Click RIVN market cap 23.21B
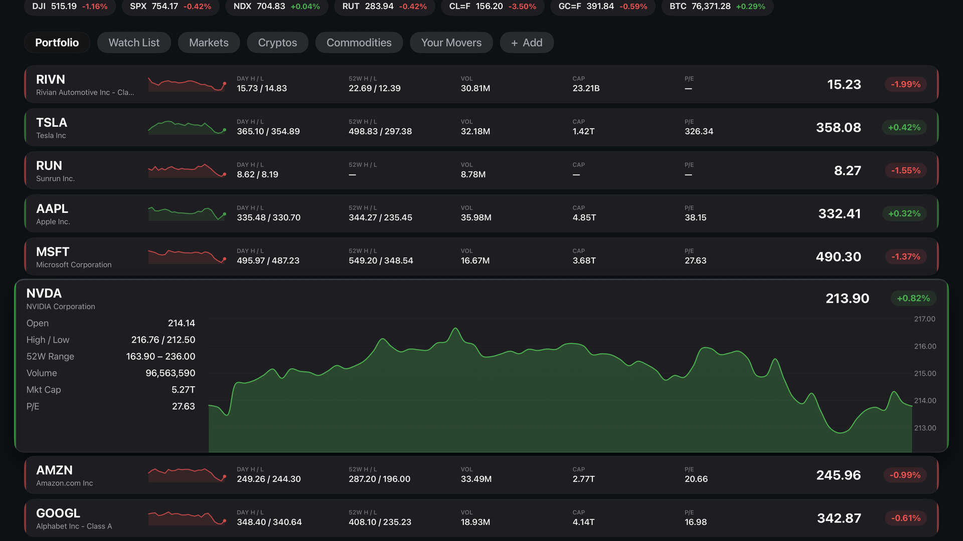The image size is (963, 541). pos(586,88)
